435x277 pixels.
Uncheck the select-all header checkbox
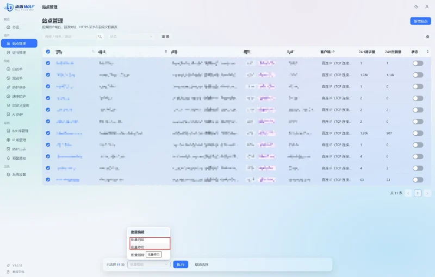coord(48,52)
